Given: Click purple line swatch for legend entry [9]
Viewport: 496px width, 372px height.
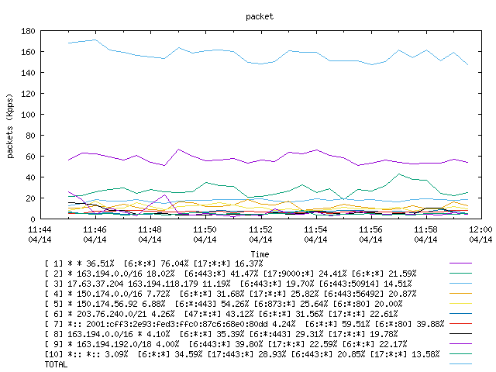Looking at the screenshot, I should click(x=460, y=344).
